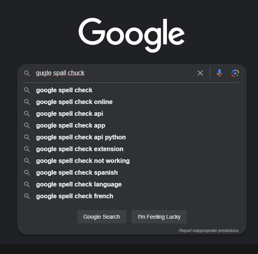Open Google Lens image search icon
Viewport: 258px width, 254px height.
[235, 73]
